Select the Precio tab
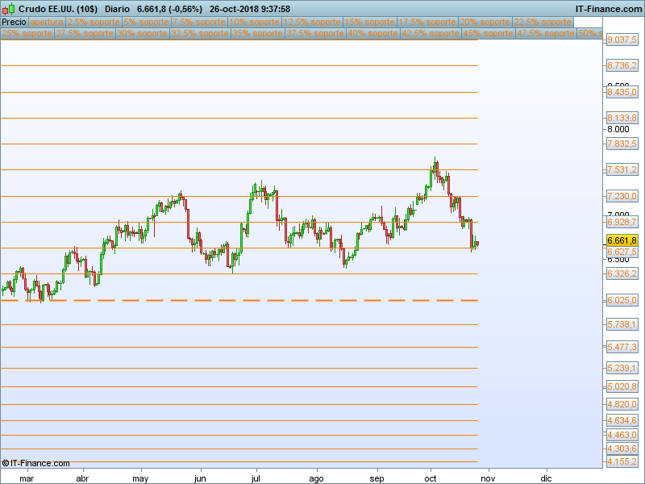The height and width of the screenshot is (484, 645). coord(14,23)
